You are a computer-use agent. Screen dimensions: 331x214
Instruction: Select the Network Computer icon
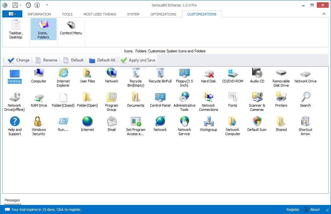[x=233, y=126]
